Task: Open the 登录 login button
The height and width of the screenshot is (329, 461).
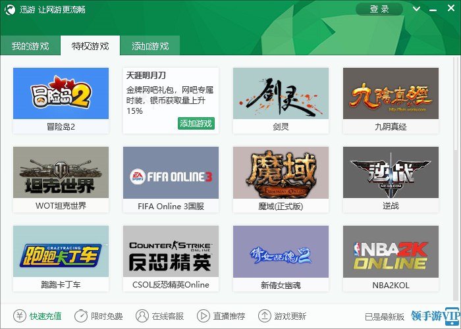Action: click(379, 9)
